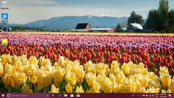This screenshot has width=174, height=98.
Task: Focus the 'Type here to search' box
Action: click(28, 96)
